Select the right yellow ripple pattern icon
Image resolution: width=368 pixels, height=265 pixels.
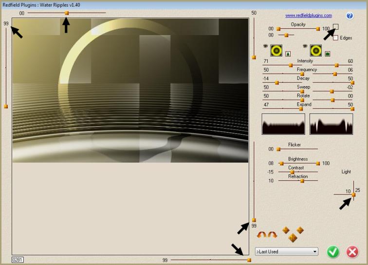tap(316, 50)
